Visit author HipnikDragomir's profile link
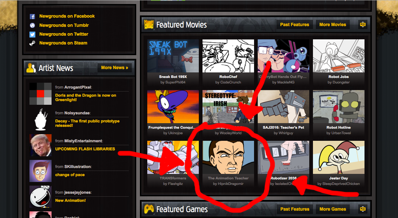 (x=230, y=184)
